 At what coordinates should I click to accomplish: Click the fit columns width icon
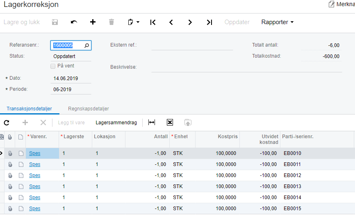[x=151, y=122]
